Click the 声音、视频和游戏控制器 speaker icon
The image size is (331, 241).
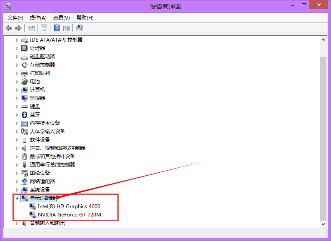click(24, 148)
